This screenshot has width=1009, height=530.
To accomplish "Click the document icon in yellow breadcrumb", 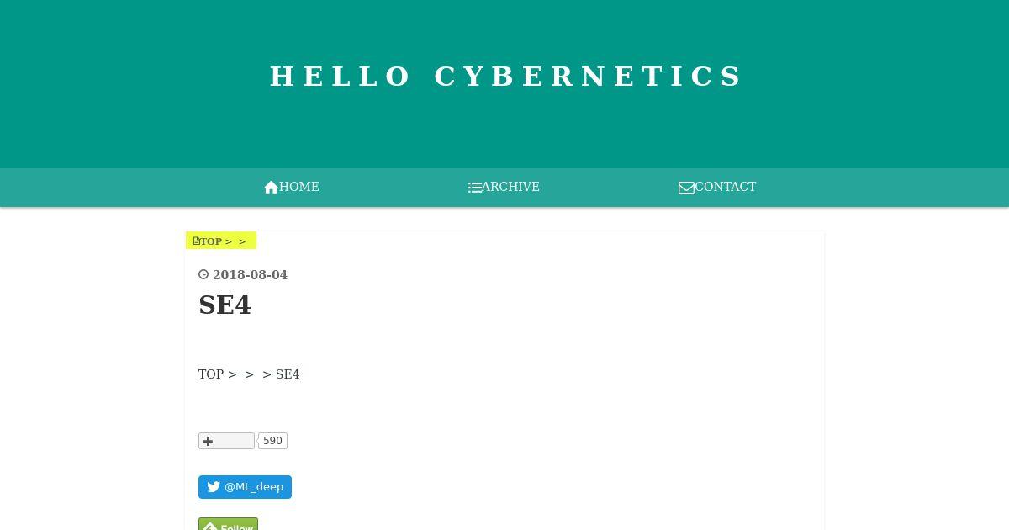I will coord(196,241).
